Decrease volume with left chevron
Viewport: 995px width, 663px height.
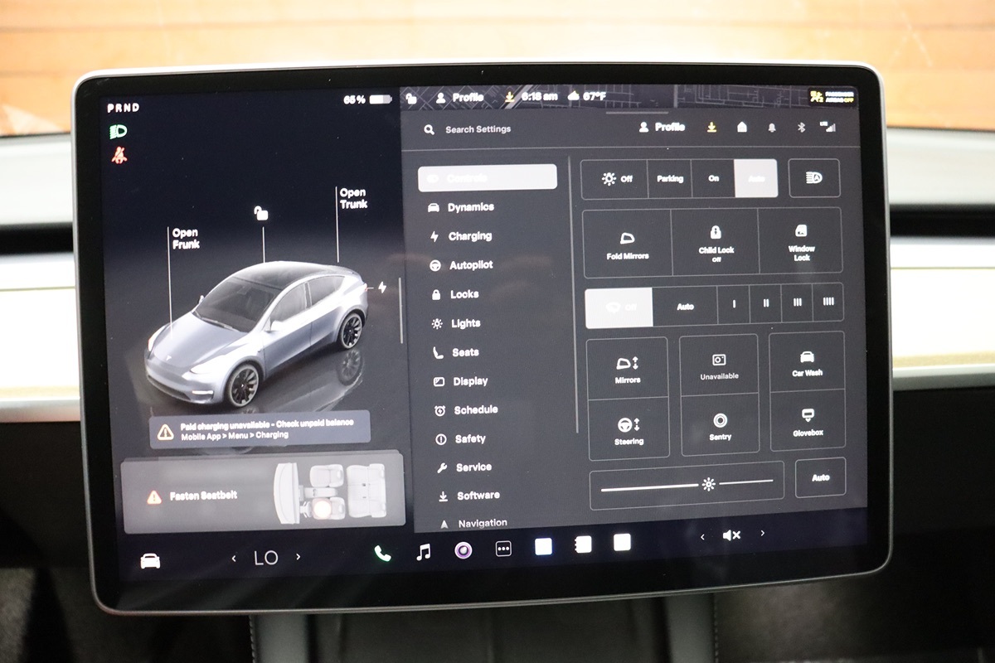(x=702, y=537)
